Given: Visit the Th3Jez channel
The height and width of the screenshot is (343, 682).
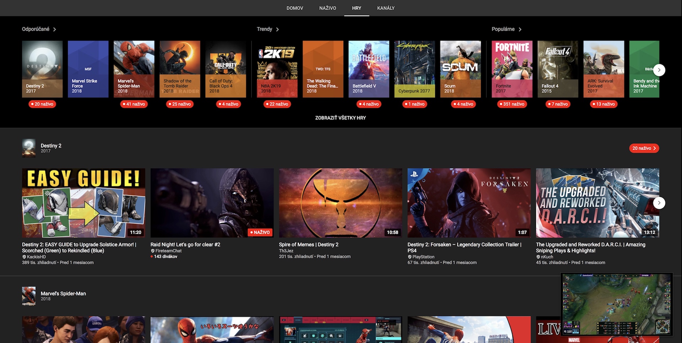Looking at the screenshot, I should 286,251.
